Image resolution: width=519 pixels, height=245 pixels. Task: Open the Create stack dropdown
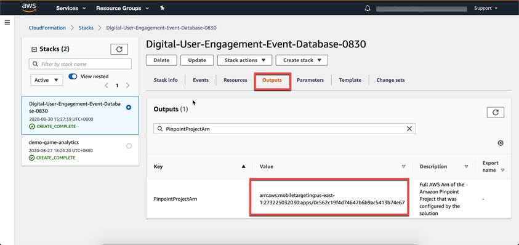click(302, 60)
